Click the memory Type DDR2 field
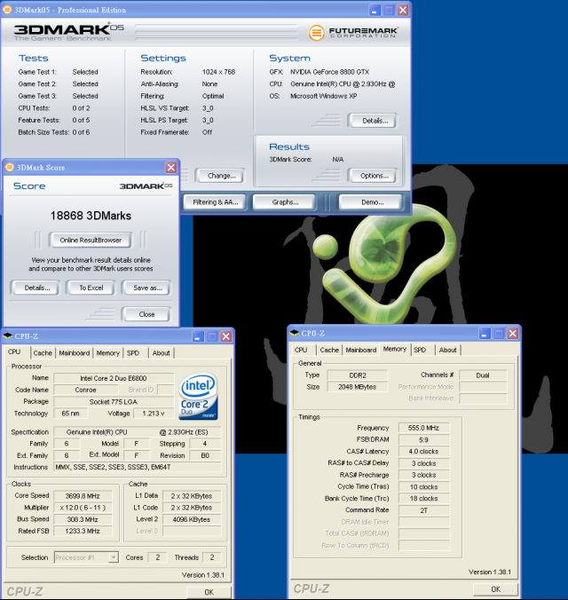568x600 pixels. [358, 375]
